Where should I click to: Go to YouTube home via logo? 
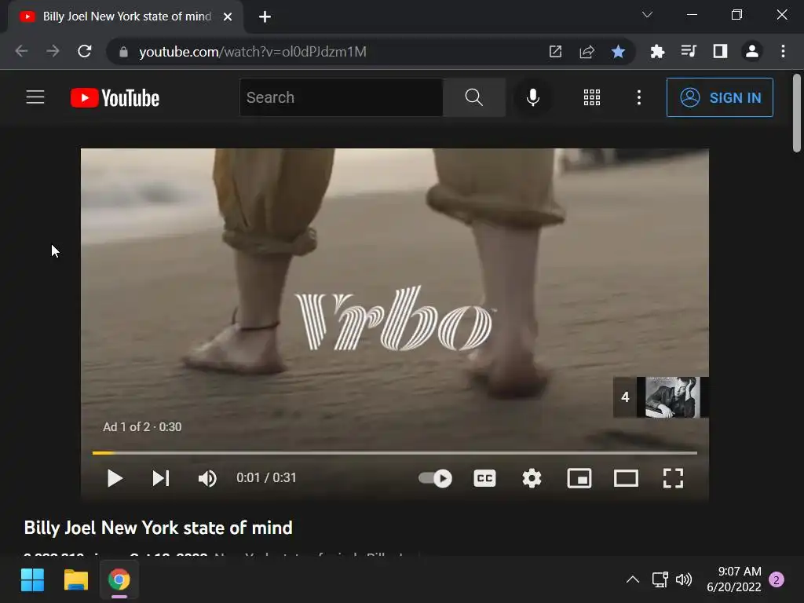115,98
